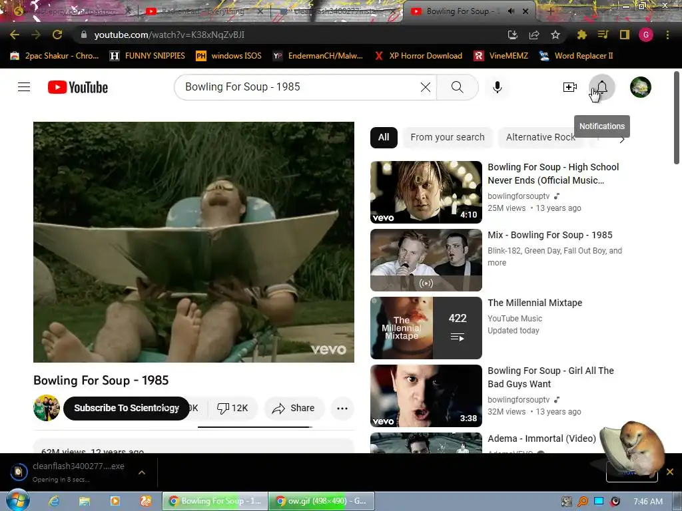This screenshot has height=511, width=682.
Task: Open bowlingforsouptv channel under High School video
Action: pos(518,196)
